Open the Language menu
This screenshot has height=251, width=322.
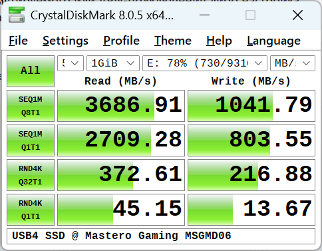[273, 41]
